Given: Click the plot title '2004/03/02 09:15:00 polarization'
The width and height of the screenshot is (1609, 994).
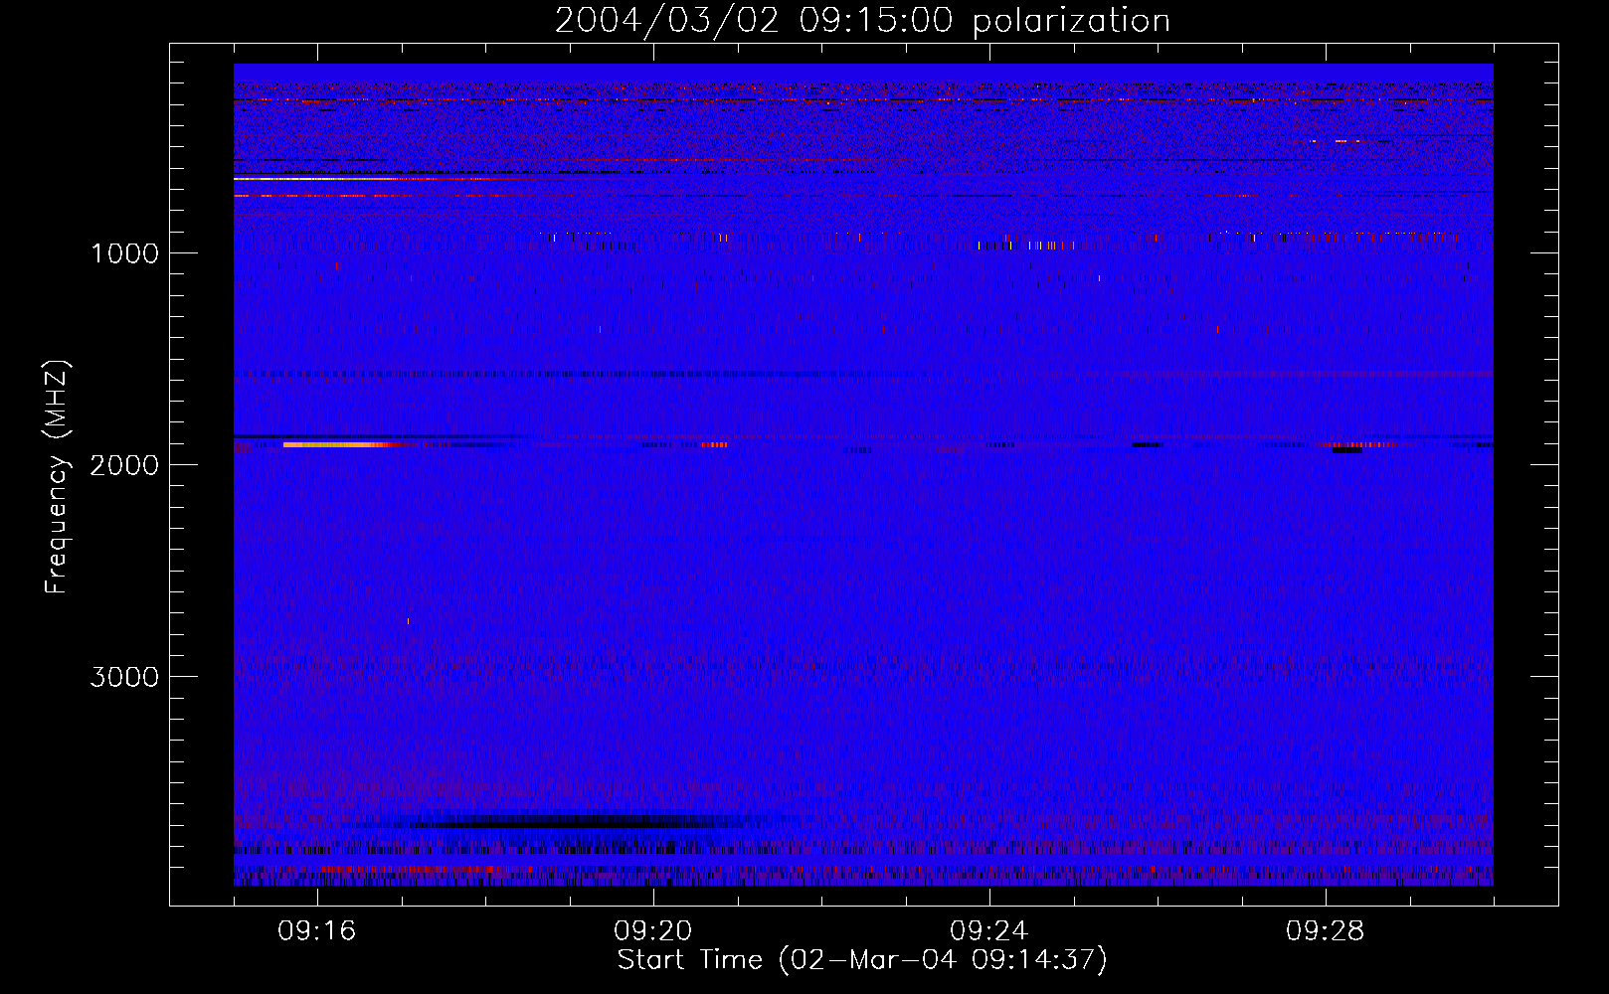Looking at the screenshot, I should (x=862, y=21).
